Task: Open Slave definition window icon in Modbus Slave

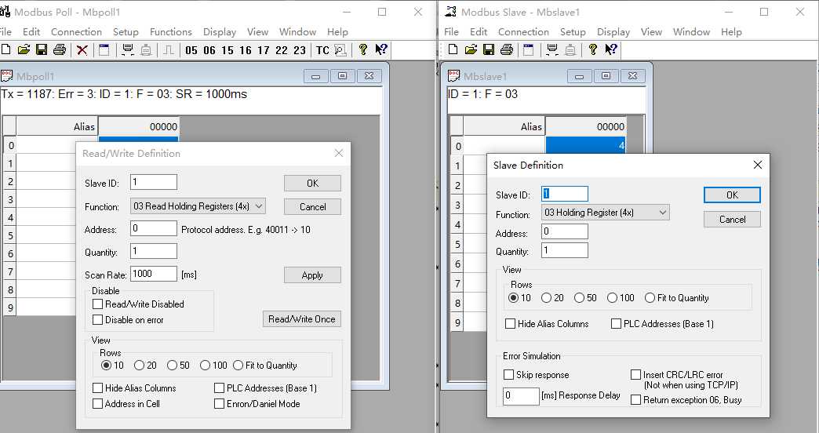Action: coord(529,49)
